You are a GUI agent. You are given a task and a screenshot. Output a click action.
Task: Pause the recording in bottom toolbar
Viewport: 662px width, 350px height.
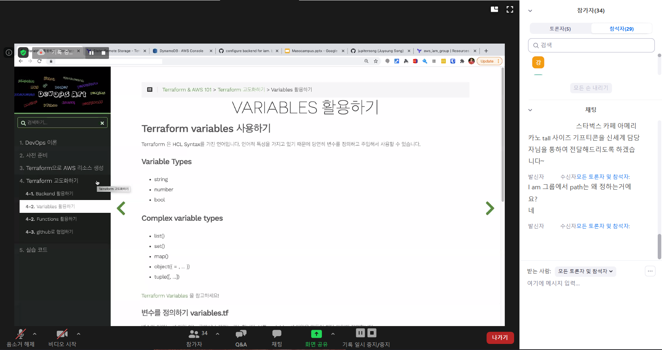[x=360, y=333]
